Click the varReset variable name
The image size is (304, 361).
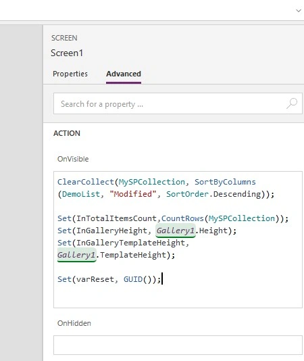click(95, 279)
